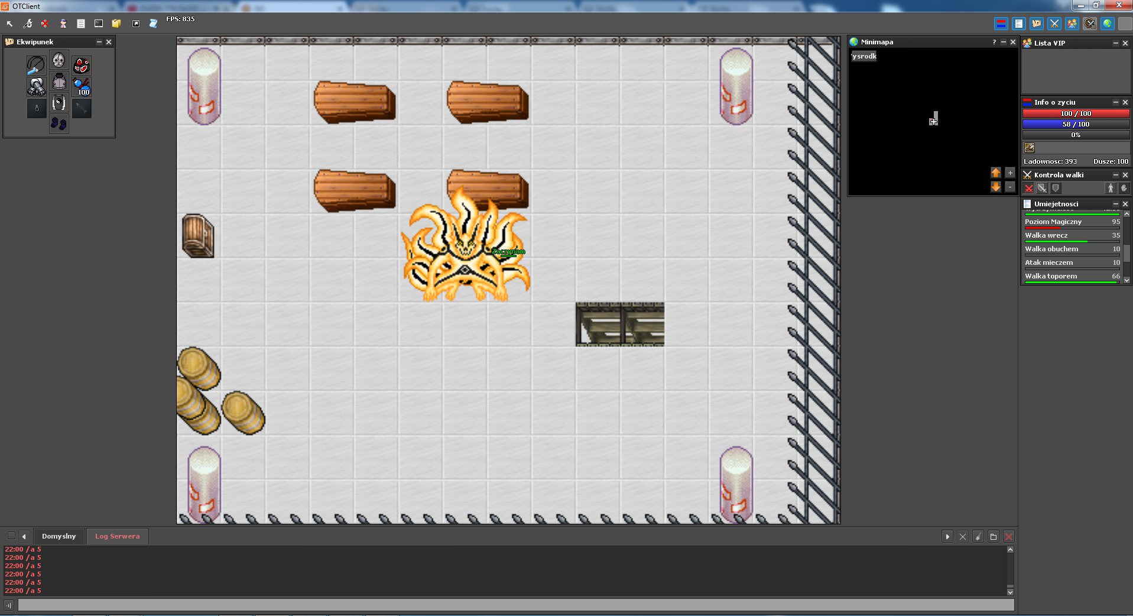Click the Umiejetnosci scroll-down arrow
The image size is (1133, 616).
point(1126,280)
